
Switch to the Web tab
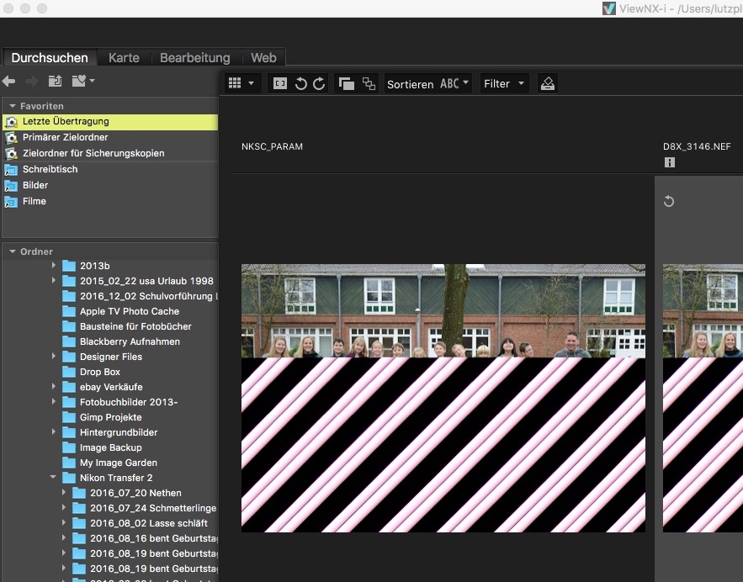[263, 58]
